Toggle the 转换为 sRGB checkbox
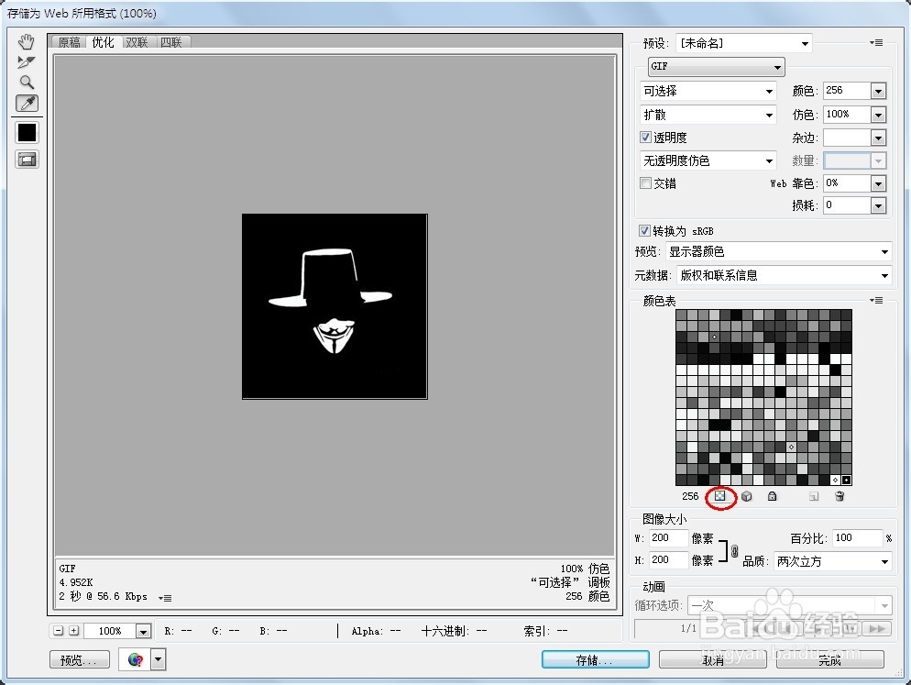This screenshot has width=911, height=685. click(644, 230)
